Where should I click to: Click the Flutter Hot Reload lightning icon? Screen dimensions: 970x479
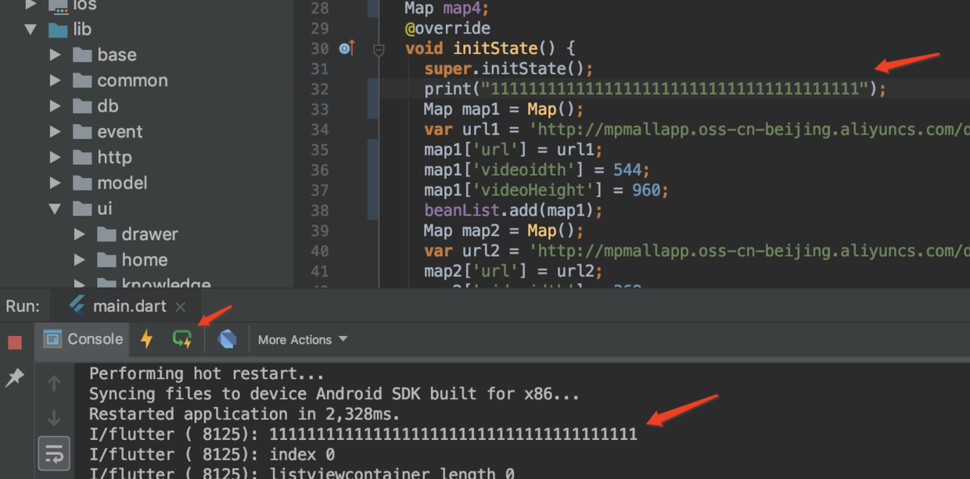coord(146,339)
